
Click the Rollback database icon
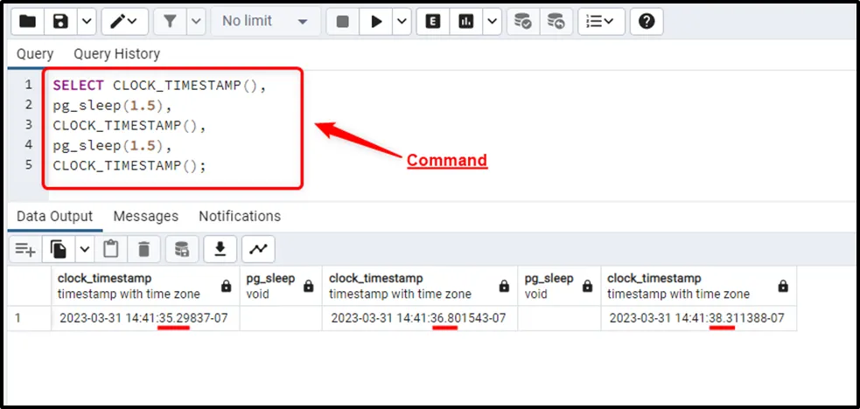point(555,21)
